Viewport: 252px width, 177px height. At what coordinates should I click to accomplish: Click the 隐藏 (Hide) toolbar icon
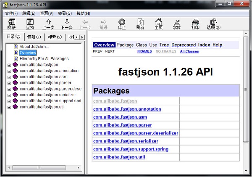tap(11, 24)
